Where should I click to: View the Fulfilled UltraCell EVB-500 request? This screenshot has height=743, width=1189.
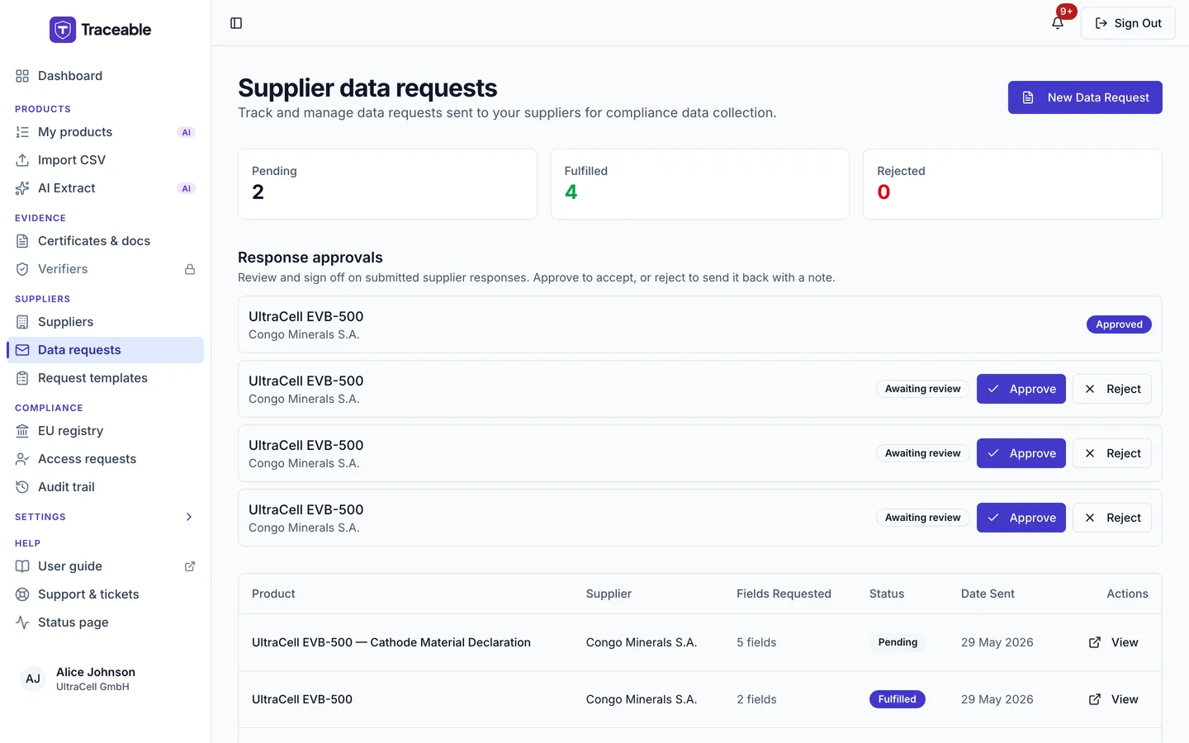click(1114, 699)
